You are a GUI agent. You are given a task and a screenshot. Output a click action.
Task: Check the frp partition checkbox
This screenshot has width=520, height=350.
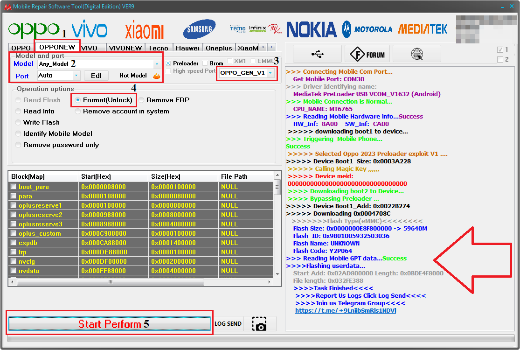pos(13,252)
